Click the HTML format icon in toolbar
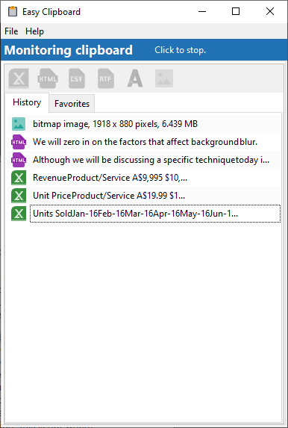This screenshot has width=288, height=428. point(48,78)
